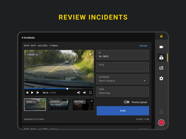Select the INTERIOR video thumbnail

59,105
